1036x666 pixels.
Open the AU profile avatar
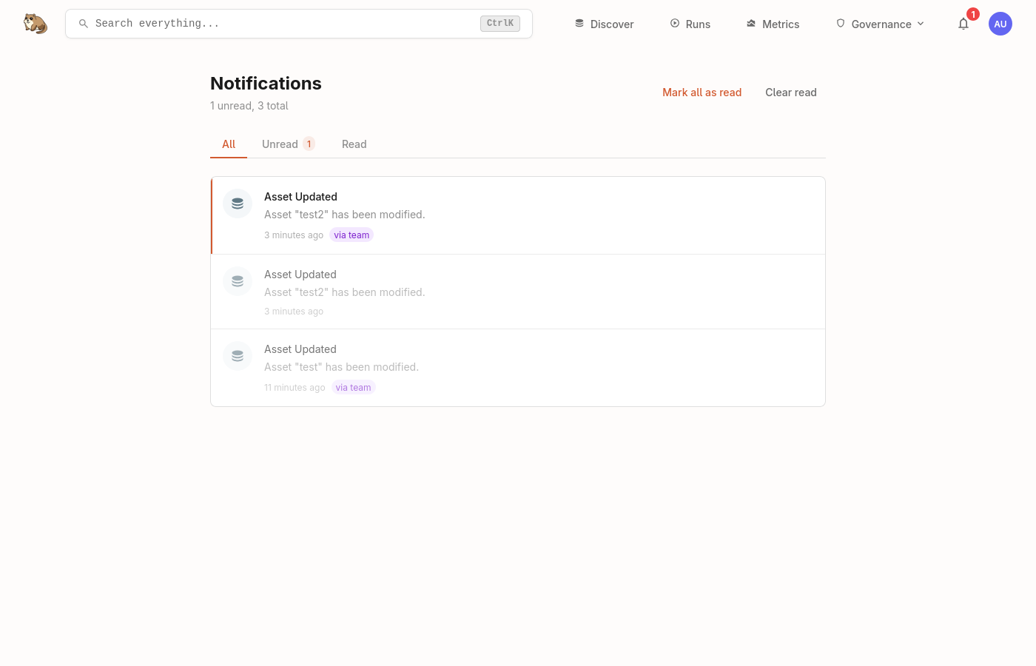[x=1000, y=23]
